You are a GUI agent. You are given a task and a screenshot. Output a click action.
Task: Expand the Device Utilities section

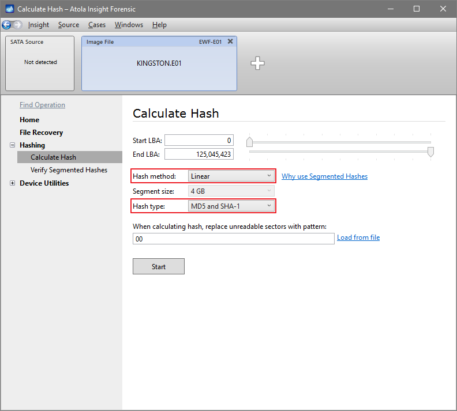coord(12,183)
